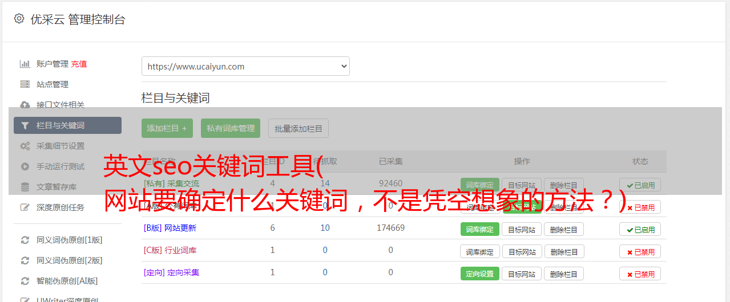Open the [C版] 行业词库 column link
The width and height of the screenshot is (730, 302).
[170, 250]
